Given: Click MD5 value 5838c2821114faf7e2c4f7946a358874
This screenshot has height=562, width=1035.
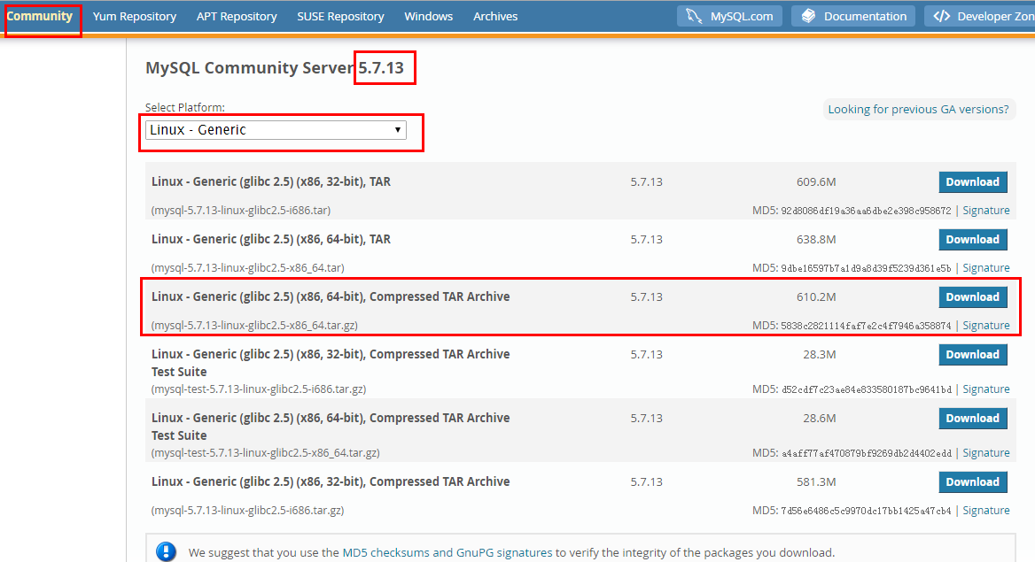Looking at the screenshot, I should pyautogui.click(x=866, y=326).
